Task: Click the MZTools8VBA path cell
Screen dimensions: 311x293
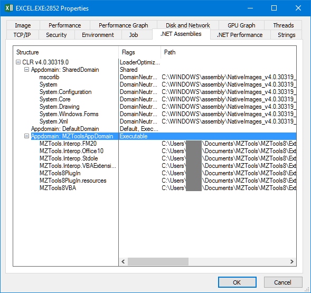Action: pyautogui.click(x=229, y=188)
